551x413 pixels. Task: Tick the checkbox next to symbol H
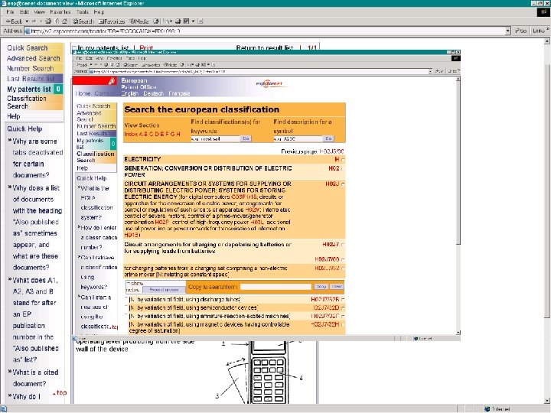[343, 160]
